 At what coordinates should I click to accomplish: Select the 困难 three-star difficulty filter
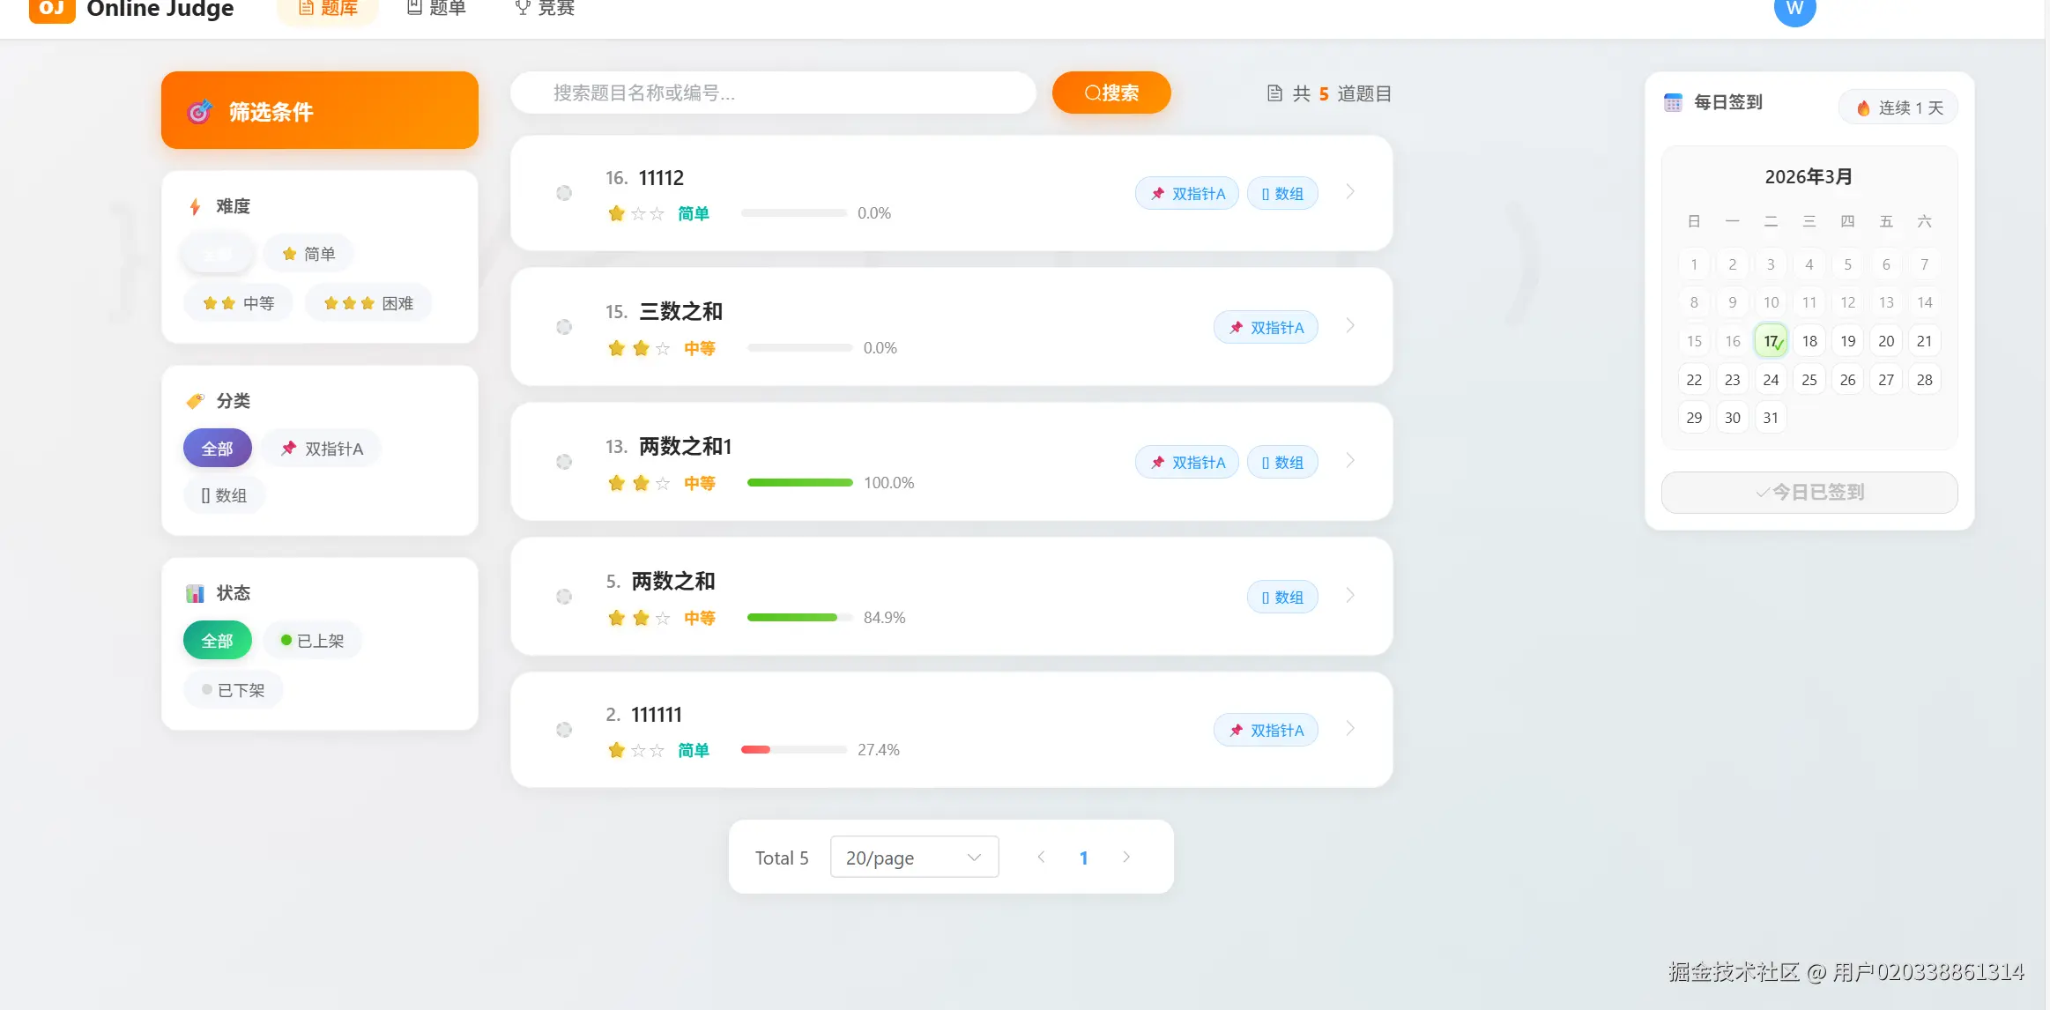coord(368,303)
